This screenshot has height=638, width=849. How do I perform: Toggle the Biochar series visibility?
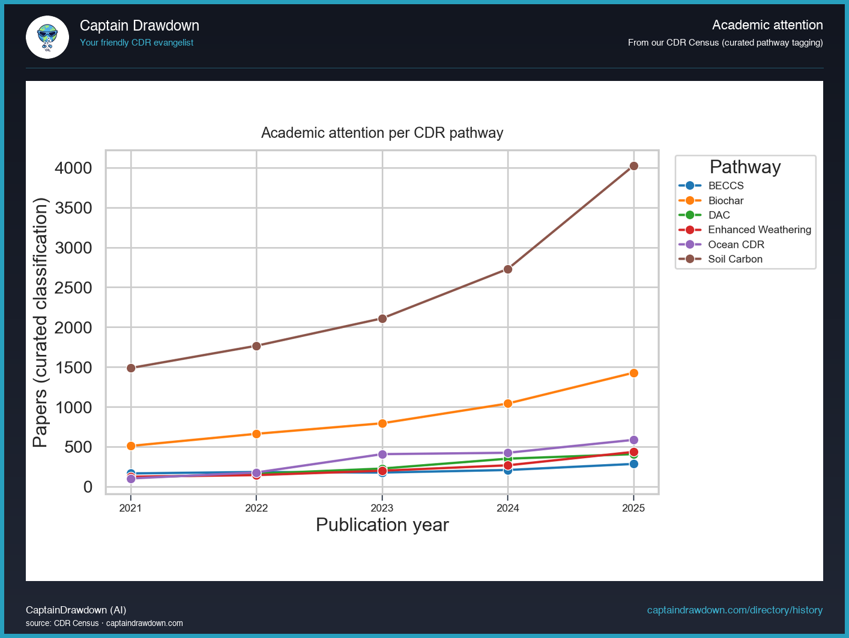point(725,200)
